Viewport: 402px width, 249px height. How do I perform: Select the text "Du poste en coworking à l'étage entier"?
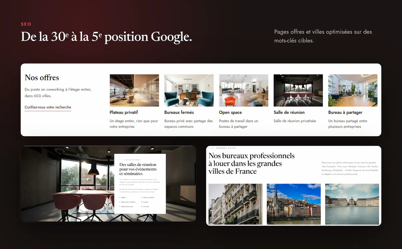58,89
